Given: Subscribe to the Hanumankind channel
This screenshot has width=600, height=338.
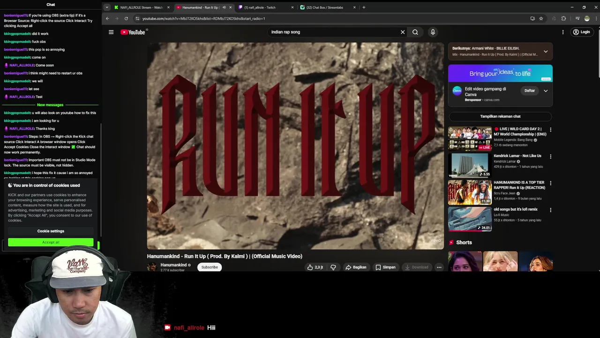Looking at the screenshot, I should 210,267.
